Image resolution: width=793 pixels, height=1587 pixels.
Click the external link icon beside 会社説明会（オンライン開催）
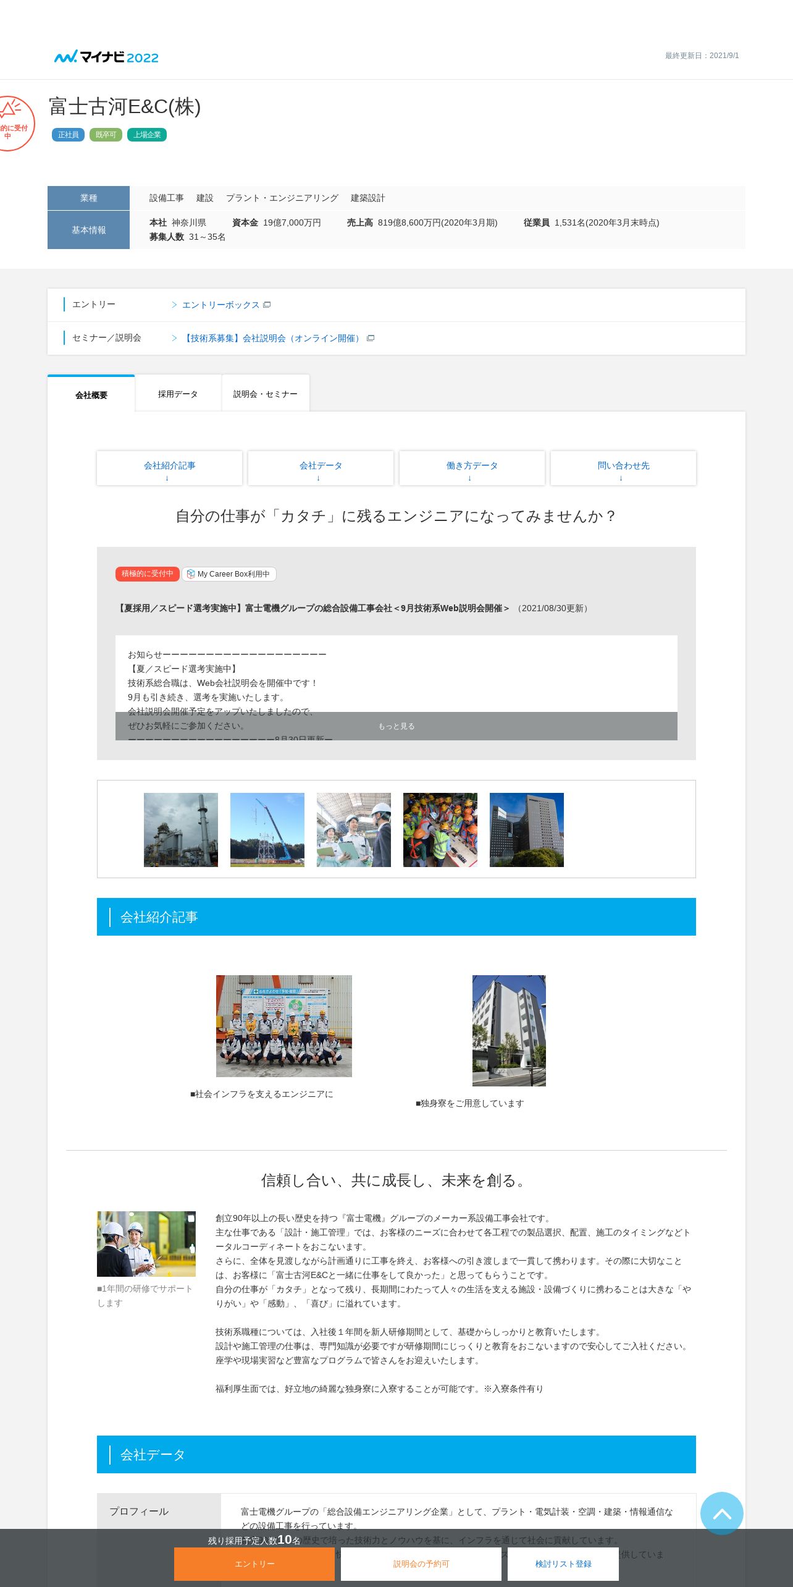click(x=371, y=338)
